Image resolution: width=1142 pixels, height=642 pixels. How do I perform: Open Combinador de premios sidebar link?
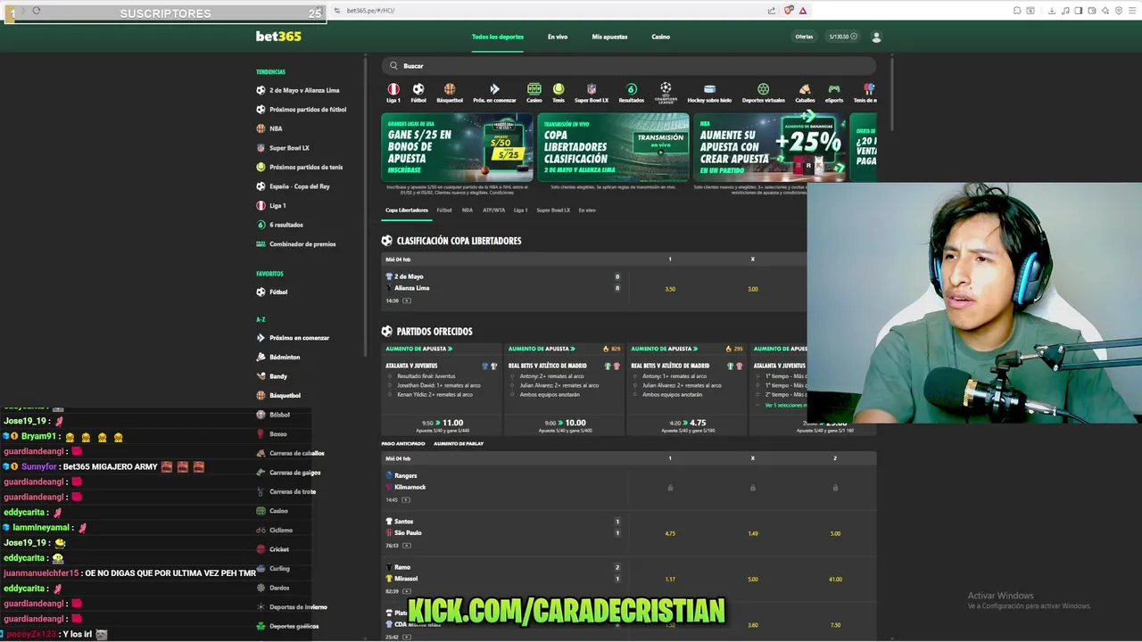(302, 243)
